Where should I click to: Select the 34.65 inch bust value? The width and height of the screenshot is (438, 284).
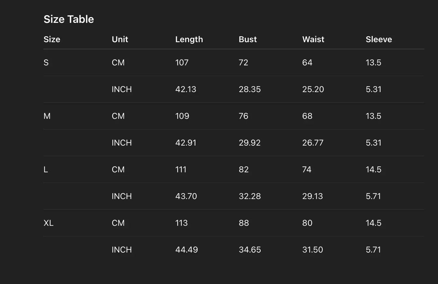pos(249,250)
